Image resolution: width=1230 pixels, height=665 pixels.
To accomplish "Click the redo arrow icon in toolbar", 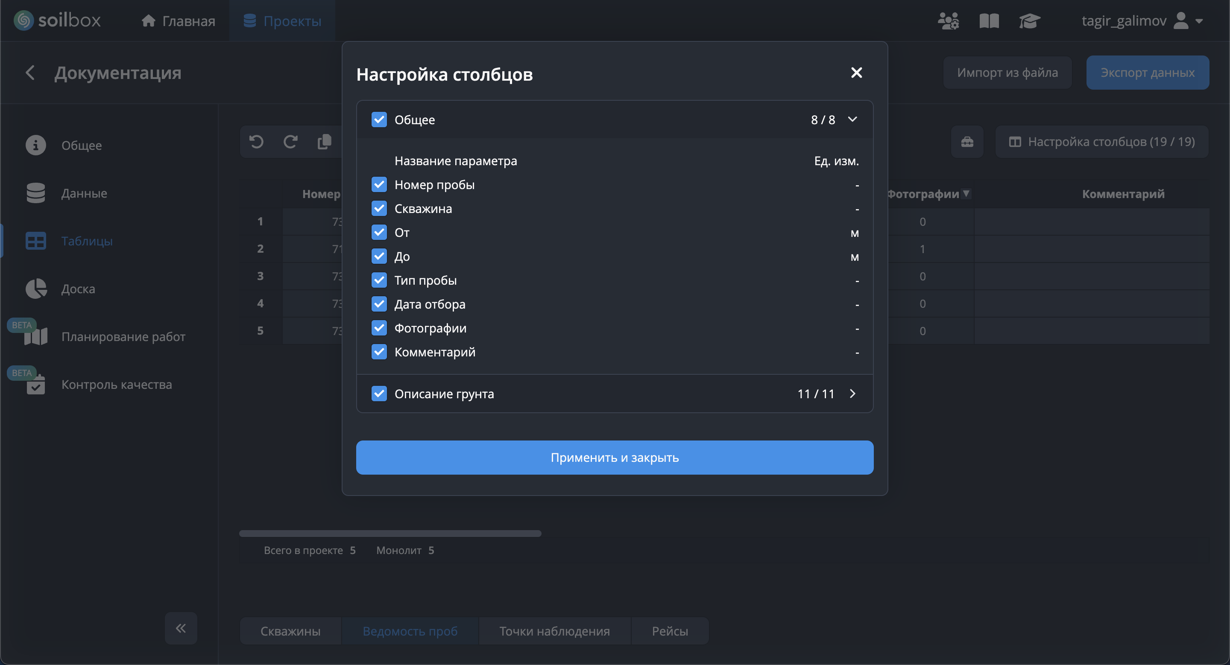I will click(x=290, y=142).
